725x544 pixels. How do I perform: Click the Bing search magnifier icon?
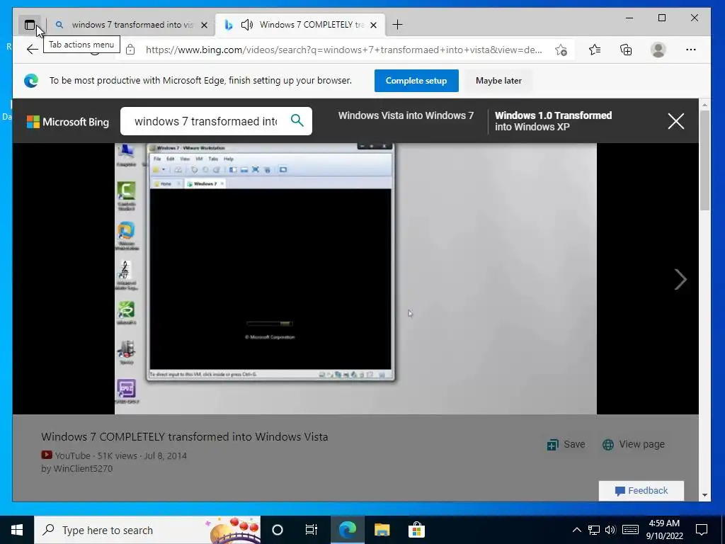[297, 120]
